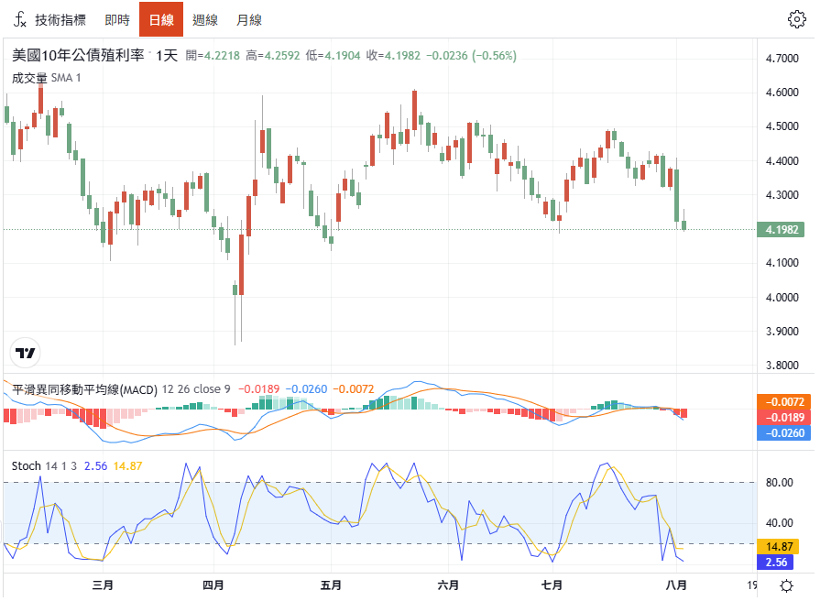Viewport: 831px width, 612px height.
Task: Click the 八月 marker on time axis
Action: click(676, 585)
